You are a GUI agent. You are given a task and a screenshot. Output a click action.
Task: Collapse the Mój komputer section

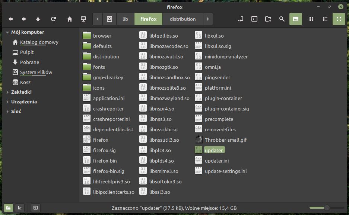click(7, 32)
